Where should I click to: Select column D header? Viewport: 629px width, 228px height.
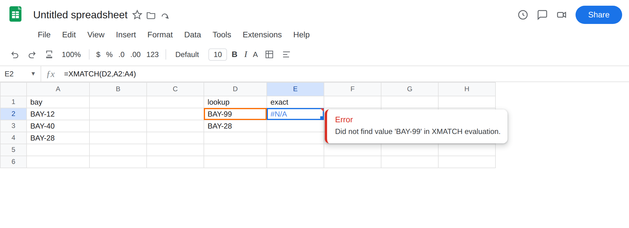coord(235,89)
